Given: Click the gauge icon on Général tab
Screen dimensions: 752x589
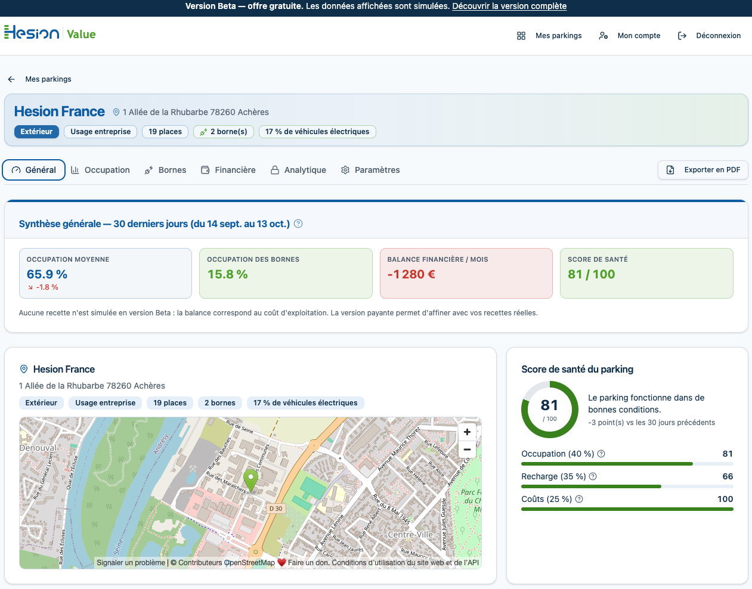Looking at the screenshot, I should pyautogui.click(x=16, y=170).
